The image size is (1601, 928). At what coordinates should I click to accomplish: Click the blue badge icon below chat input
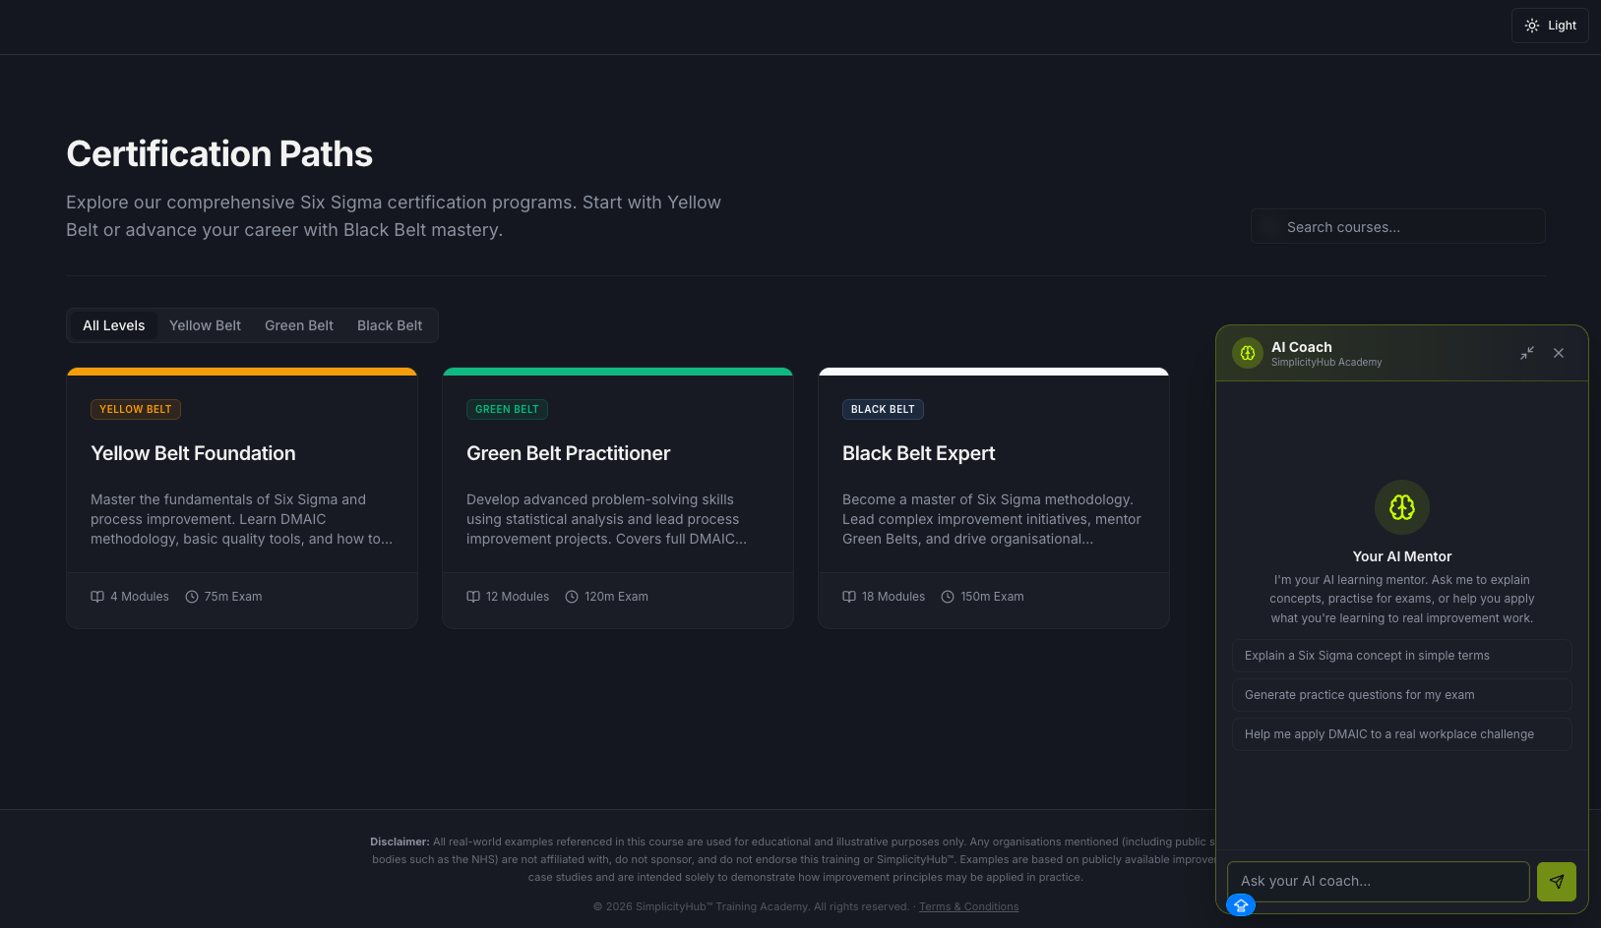1241,905
